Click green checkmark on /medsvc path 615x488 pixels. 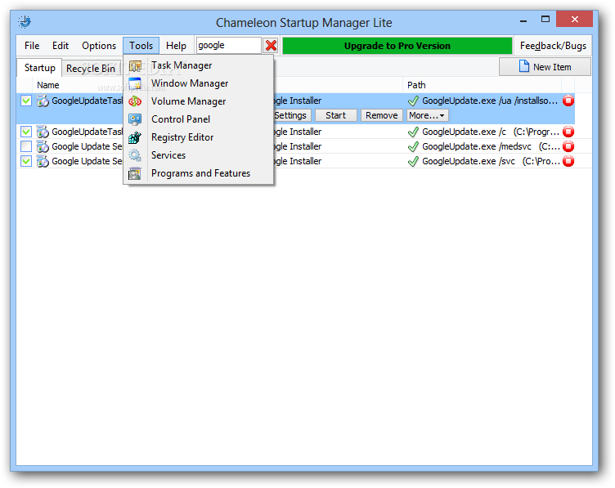413,146
